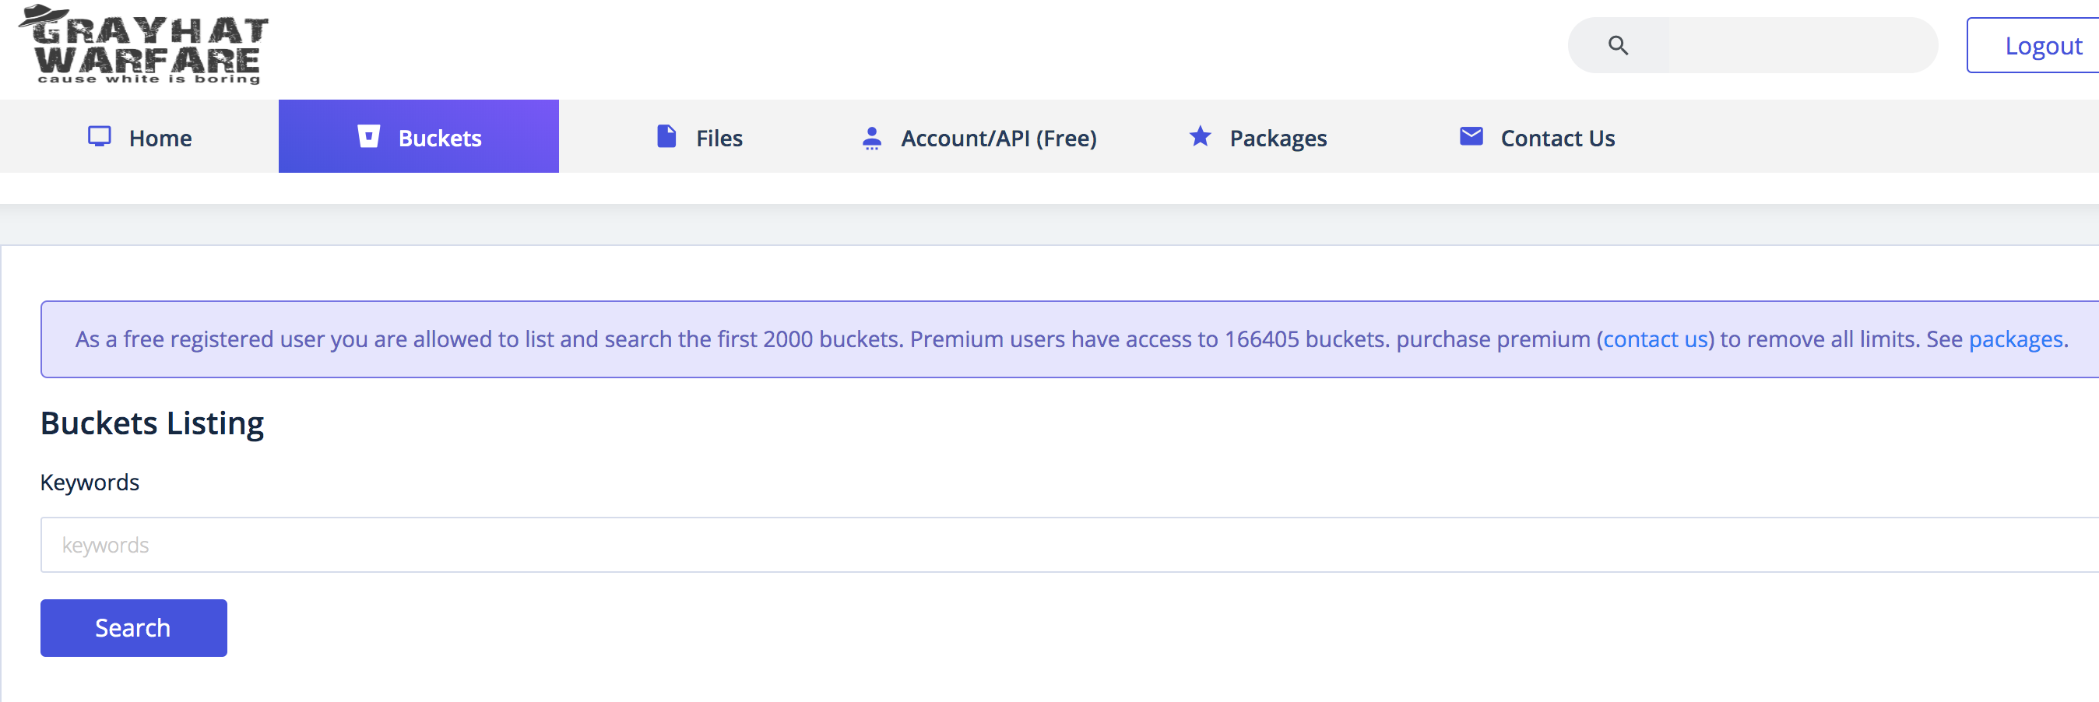
Task: Click the Home monitor icon
Action: 100,137
